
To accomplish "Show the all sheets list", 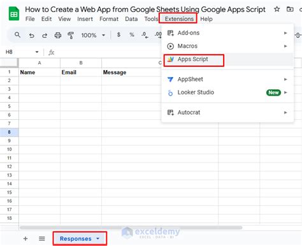I will [x=42, y=238].
